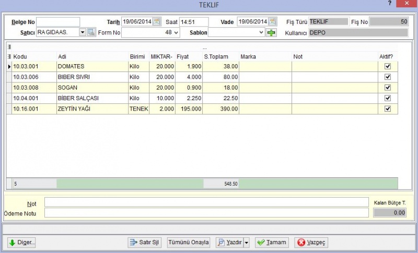Viewport: 418px width, 253px height.
Task: Click the Fiyat column header
Action: pyautogui.click(x=189, y=56)
